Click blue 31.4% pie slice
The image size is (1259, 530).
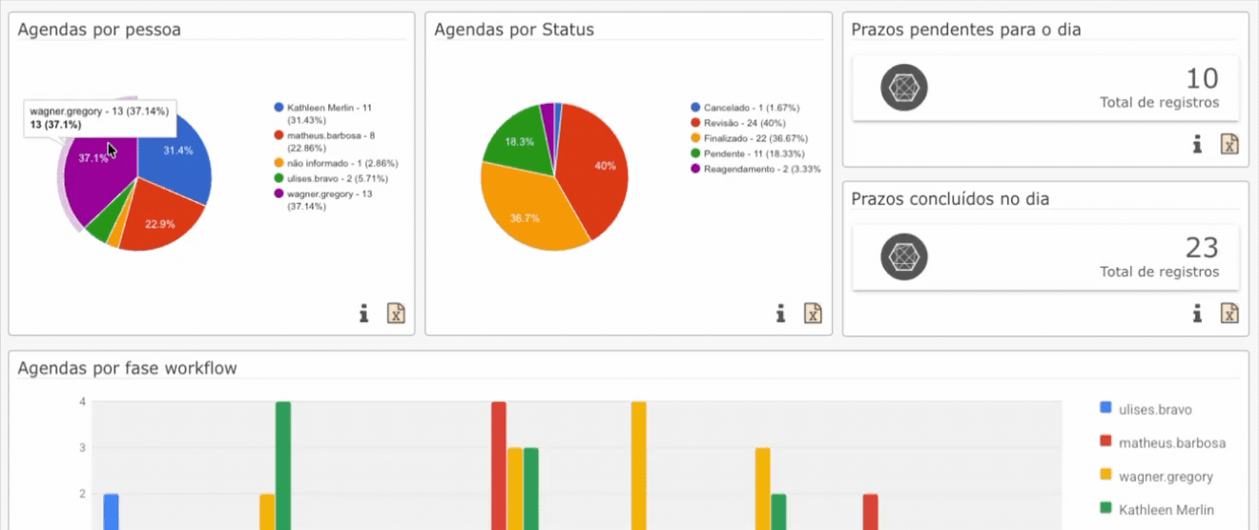(x=176, y=153)
